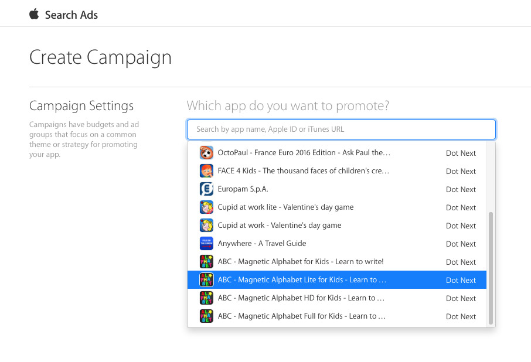Viewport: 531px width, 362px height.
Task: Pick ABC Magnetic Alphabet Learn to write!
Action: click(301, 261)
